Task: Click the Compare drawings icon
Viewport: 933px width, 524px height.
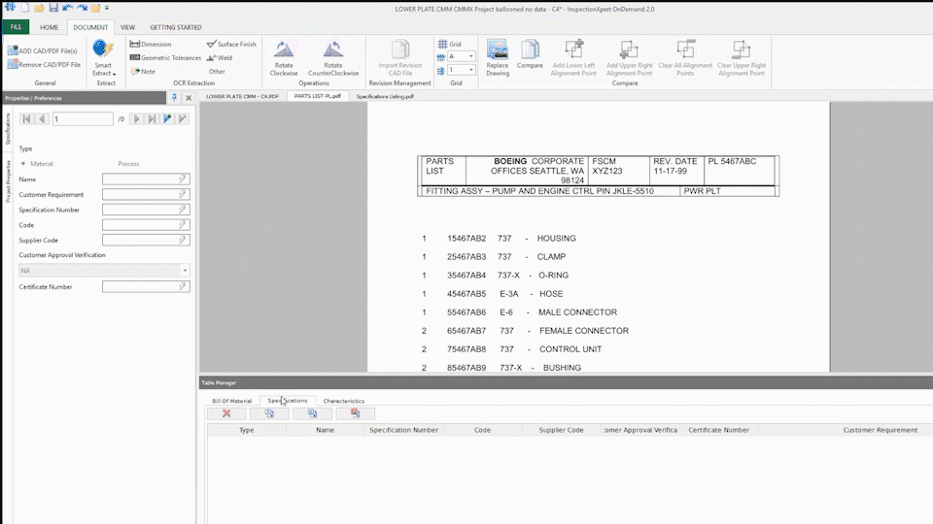Action: pos(530,50)
